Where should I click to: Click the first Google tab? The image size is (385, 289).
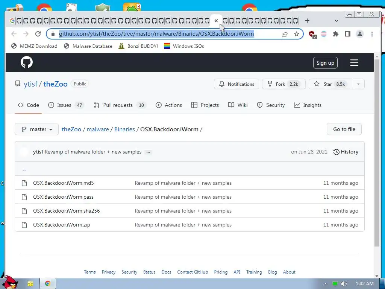[12, 21]
